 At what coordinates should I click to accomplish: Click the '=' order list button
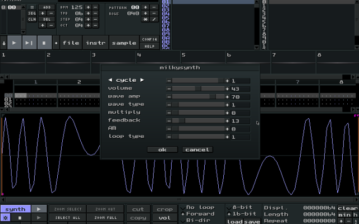[32, 7]
